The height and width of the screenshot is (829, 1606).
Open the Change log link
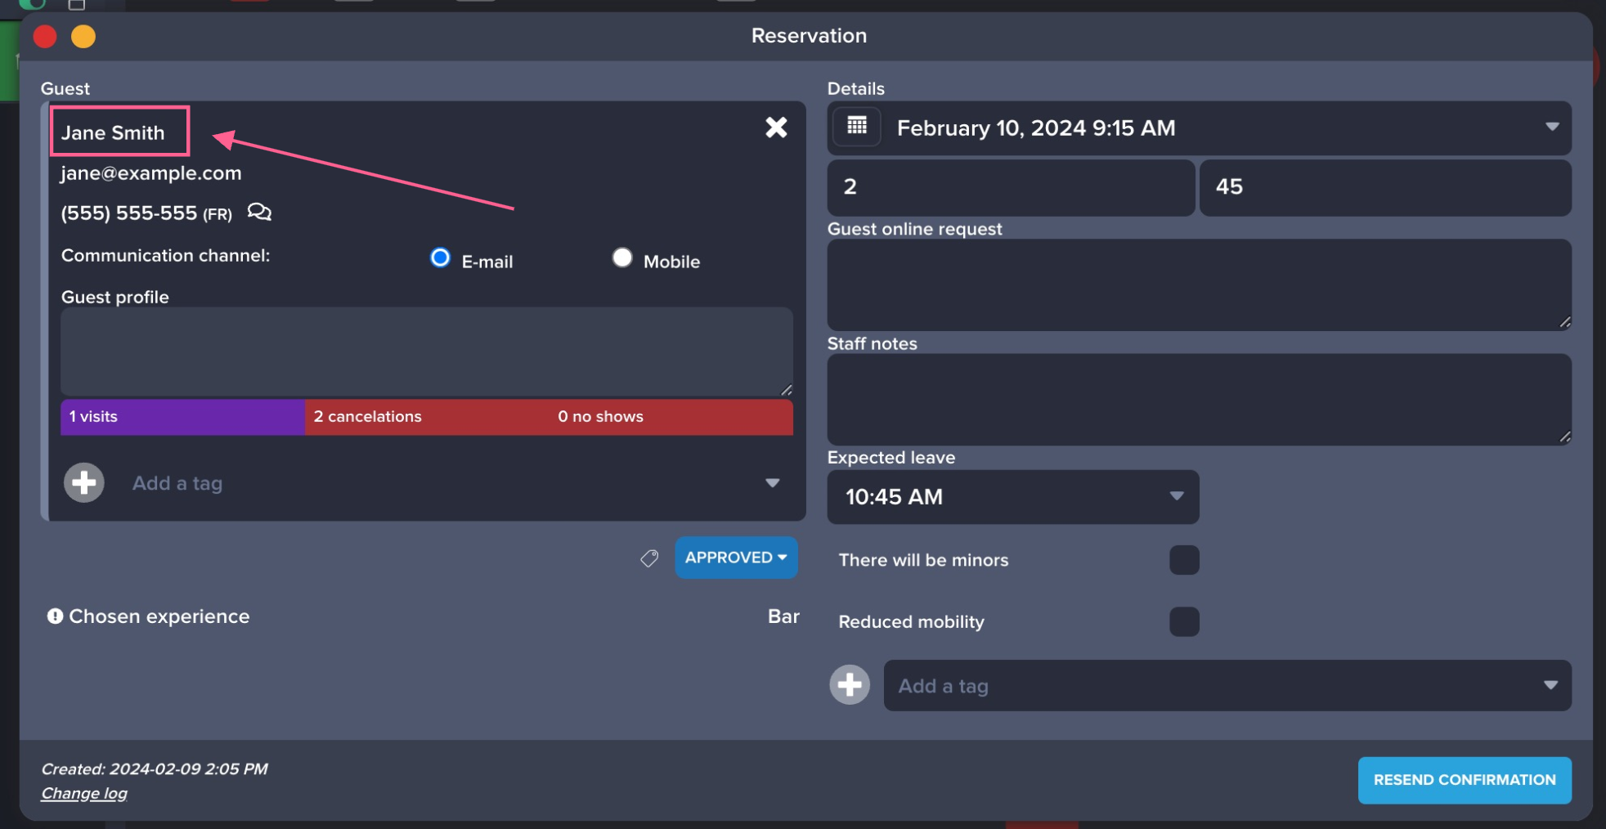[84, 793]
